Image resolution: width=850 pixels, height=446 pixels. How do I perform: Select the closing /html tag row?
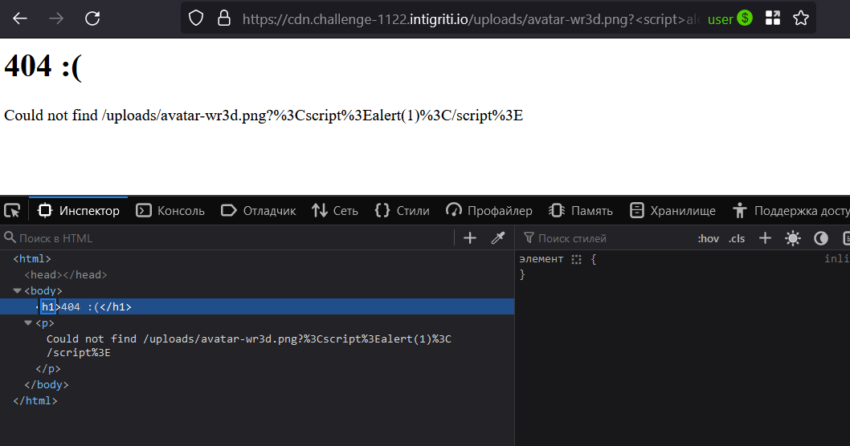coord(35,401)
